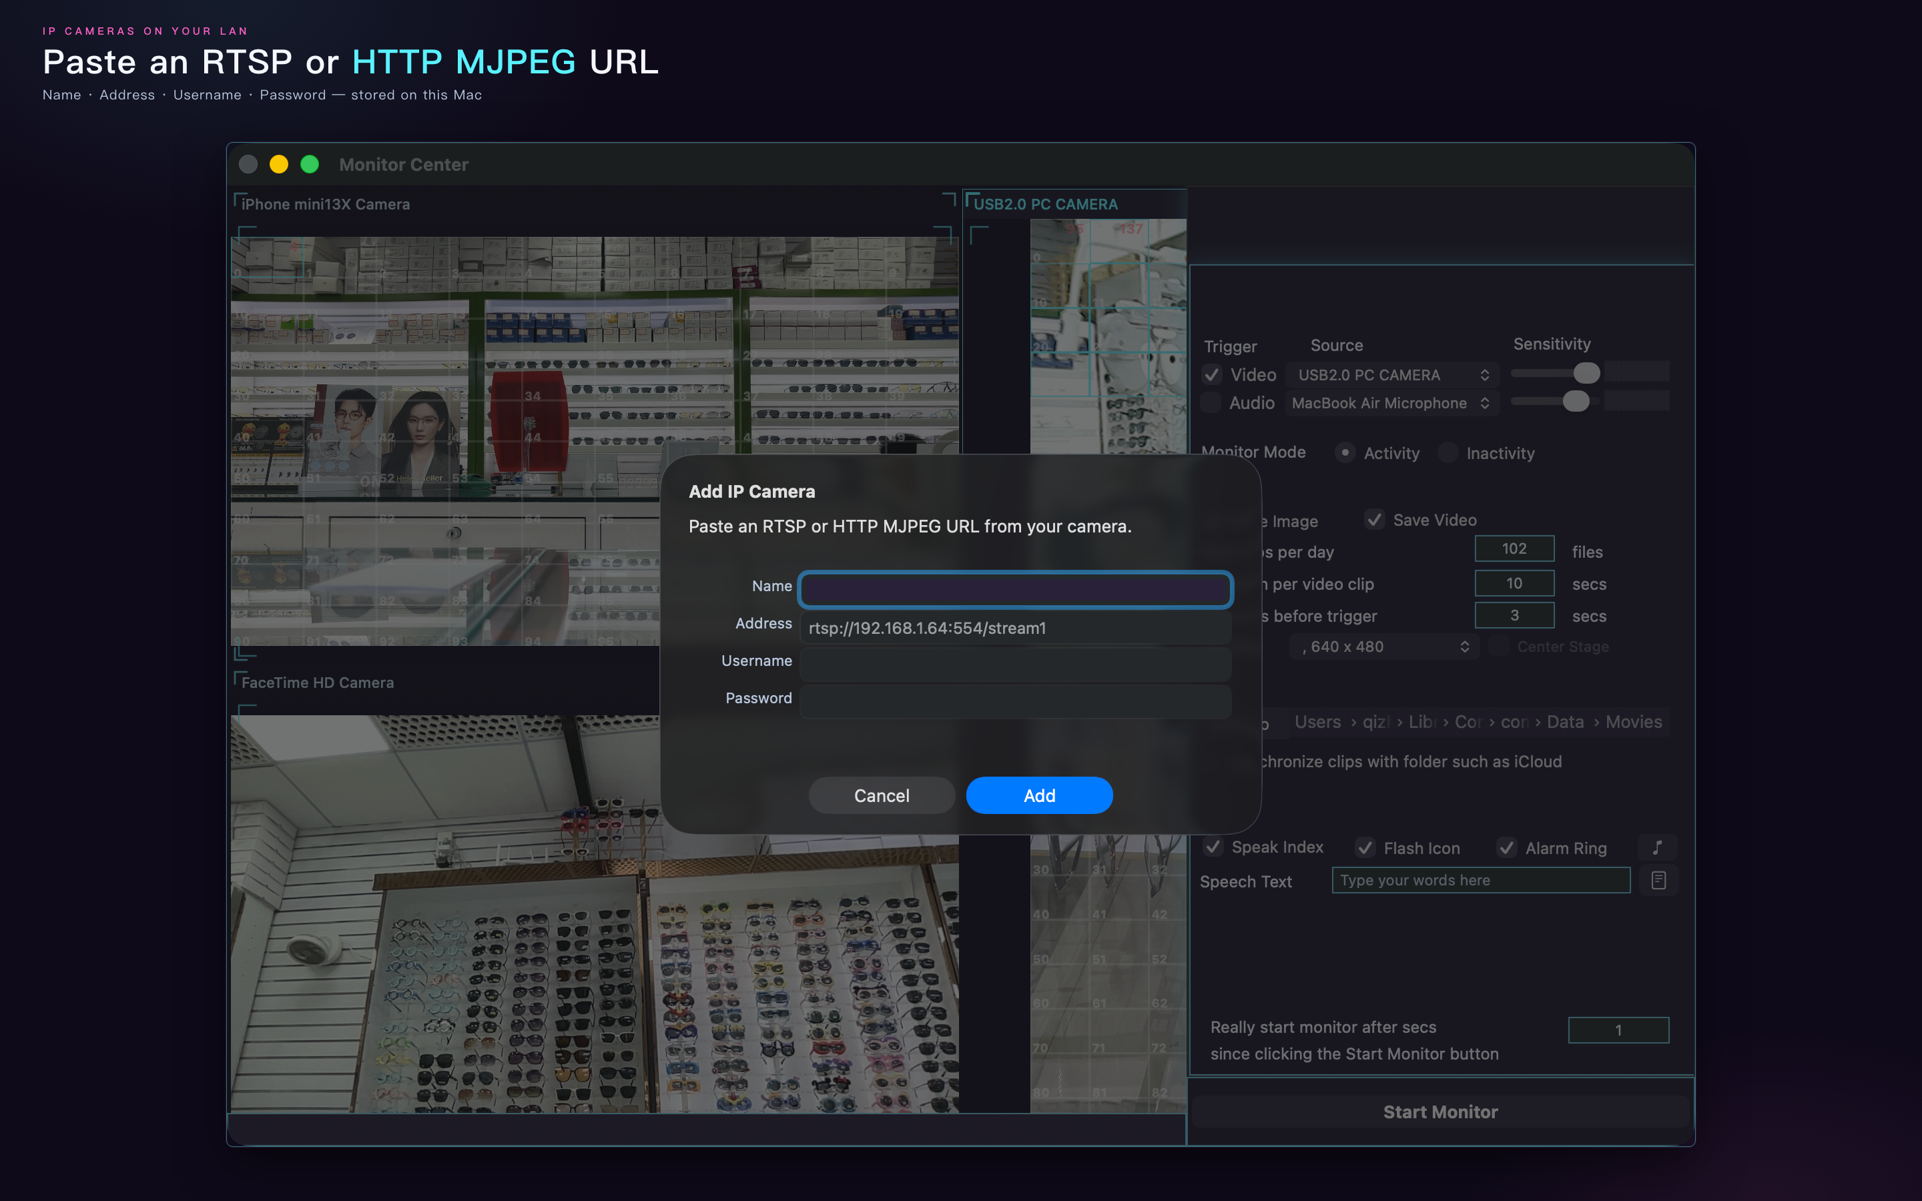Click the Movies folder in the save path
Image resolution: width=1922 pixels, height=1201 pixels.
(x=1634, y=722)
